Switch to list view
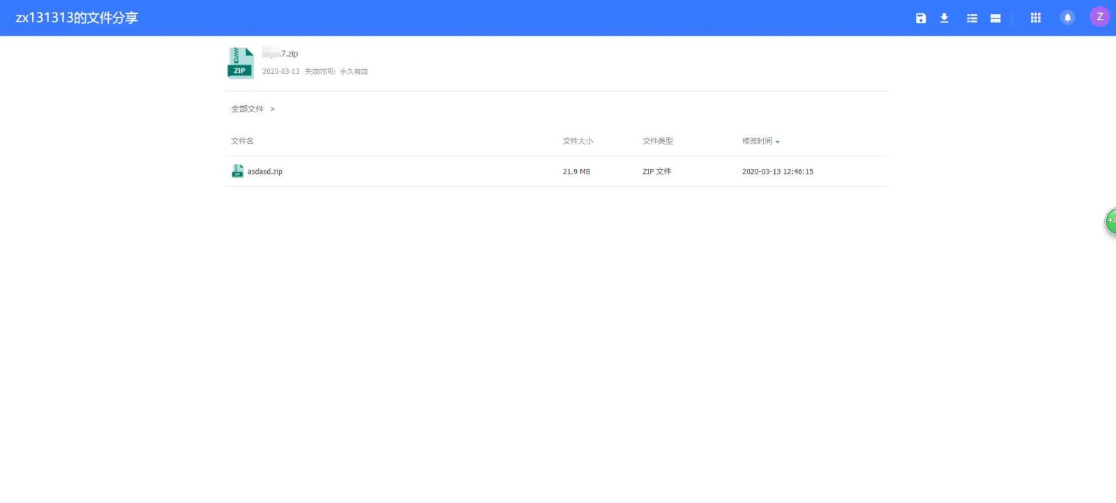 tap(972, 18)
